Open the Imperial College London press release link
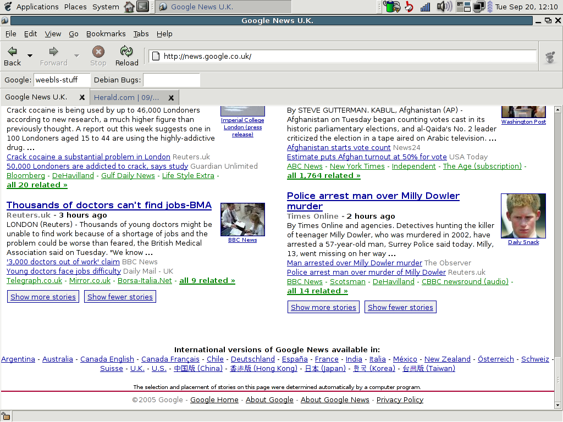This screenshot has width=563, height=422. click(242, 127)
